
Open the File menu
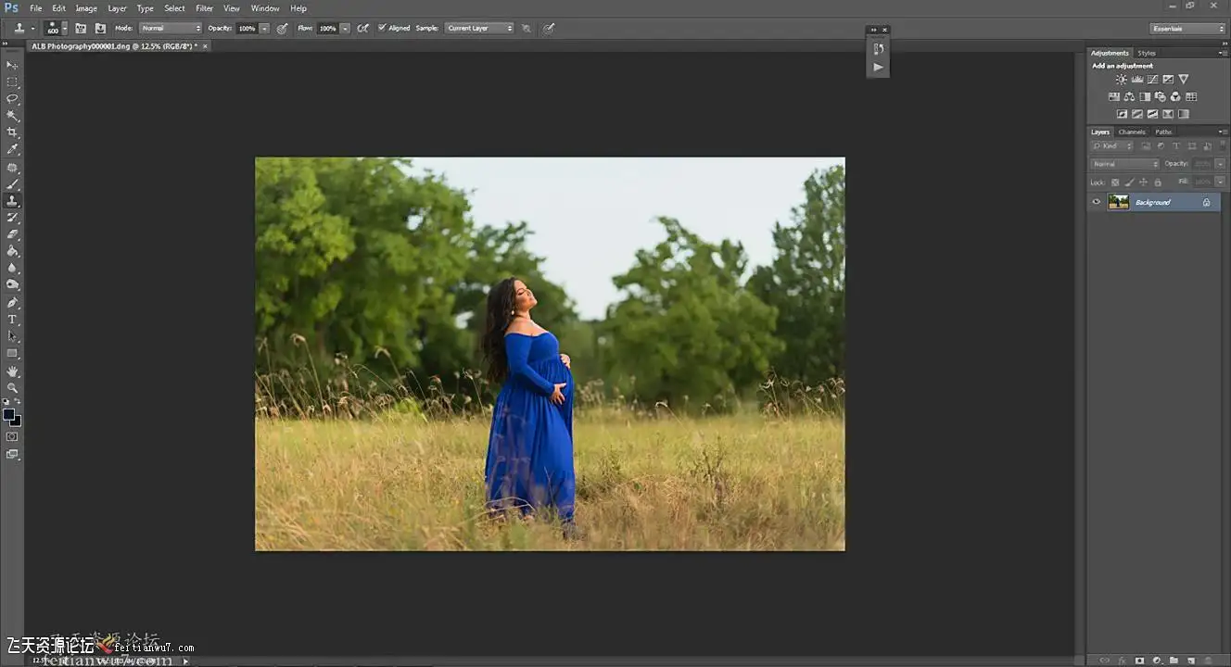click(x=36, y=8)
